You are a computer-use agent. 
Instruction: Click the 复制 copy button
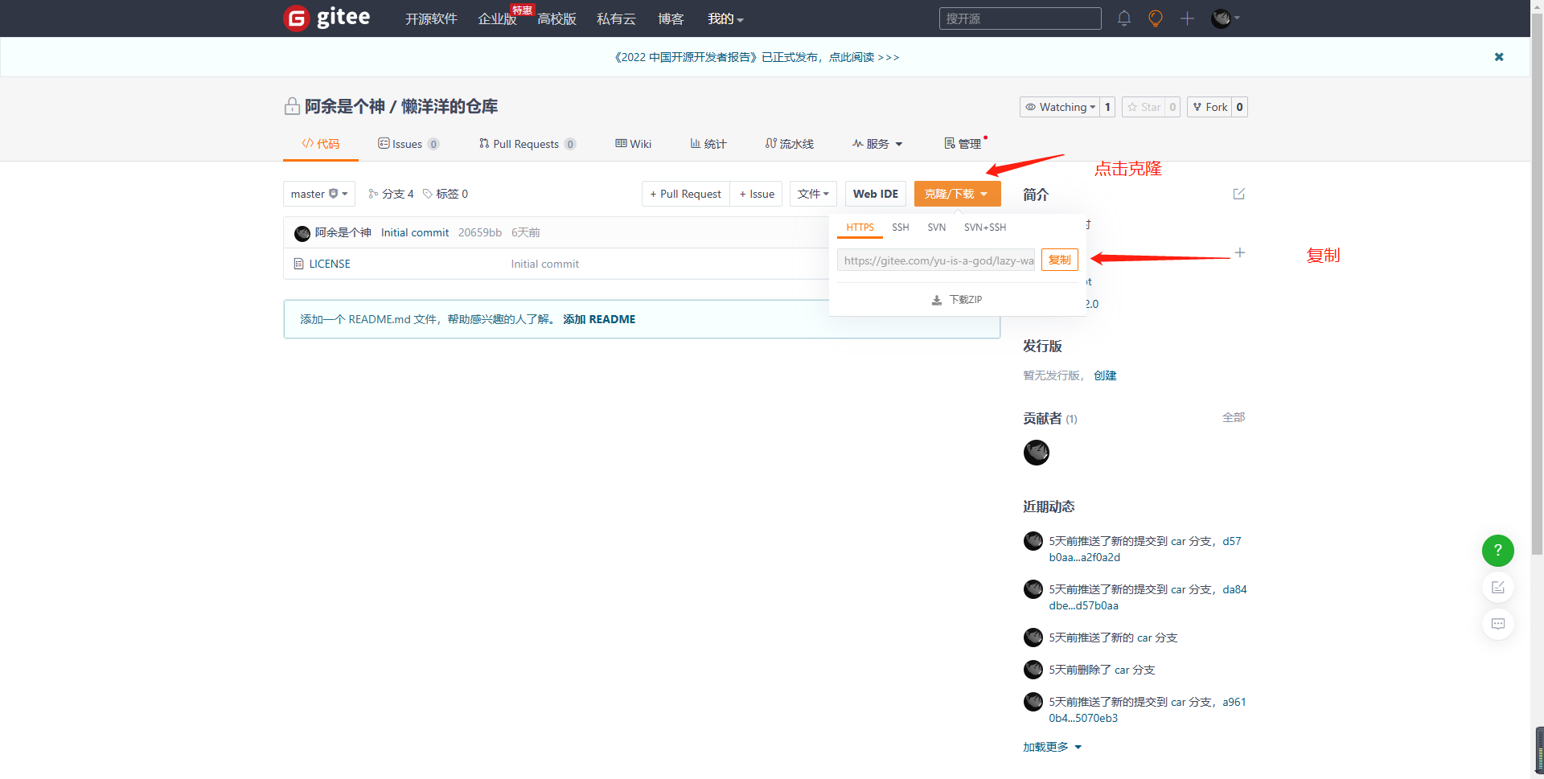1059,260
